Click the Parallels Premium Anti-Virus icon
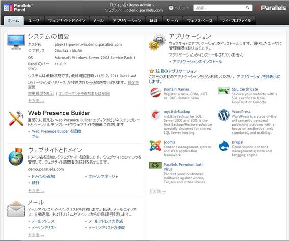 (x=155, y=165)
